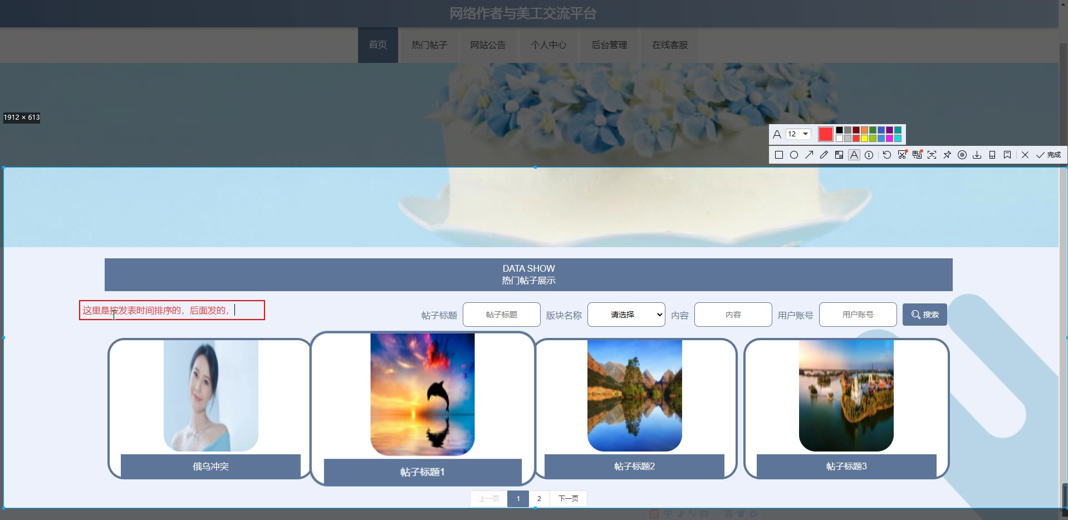Focus the 帖子标题 search input
Viewport: 1068px width, 520px height.
click(x=502, y=315)
